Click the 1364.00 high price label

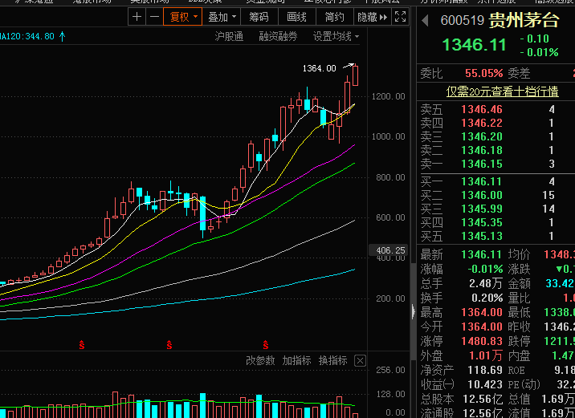coord(319,68)
